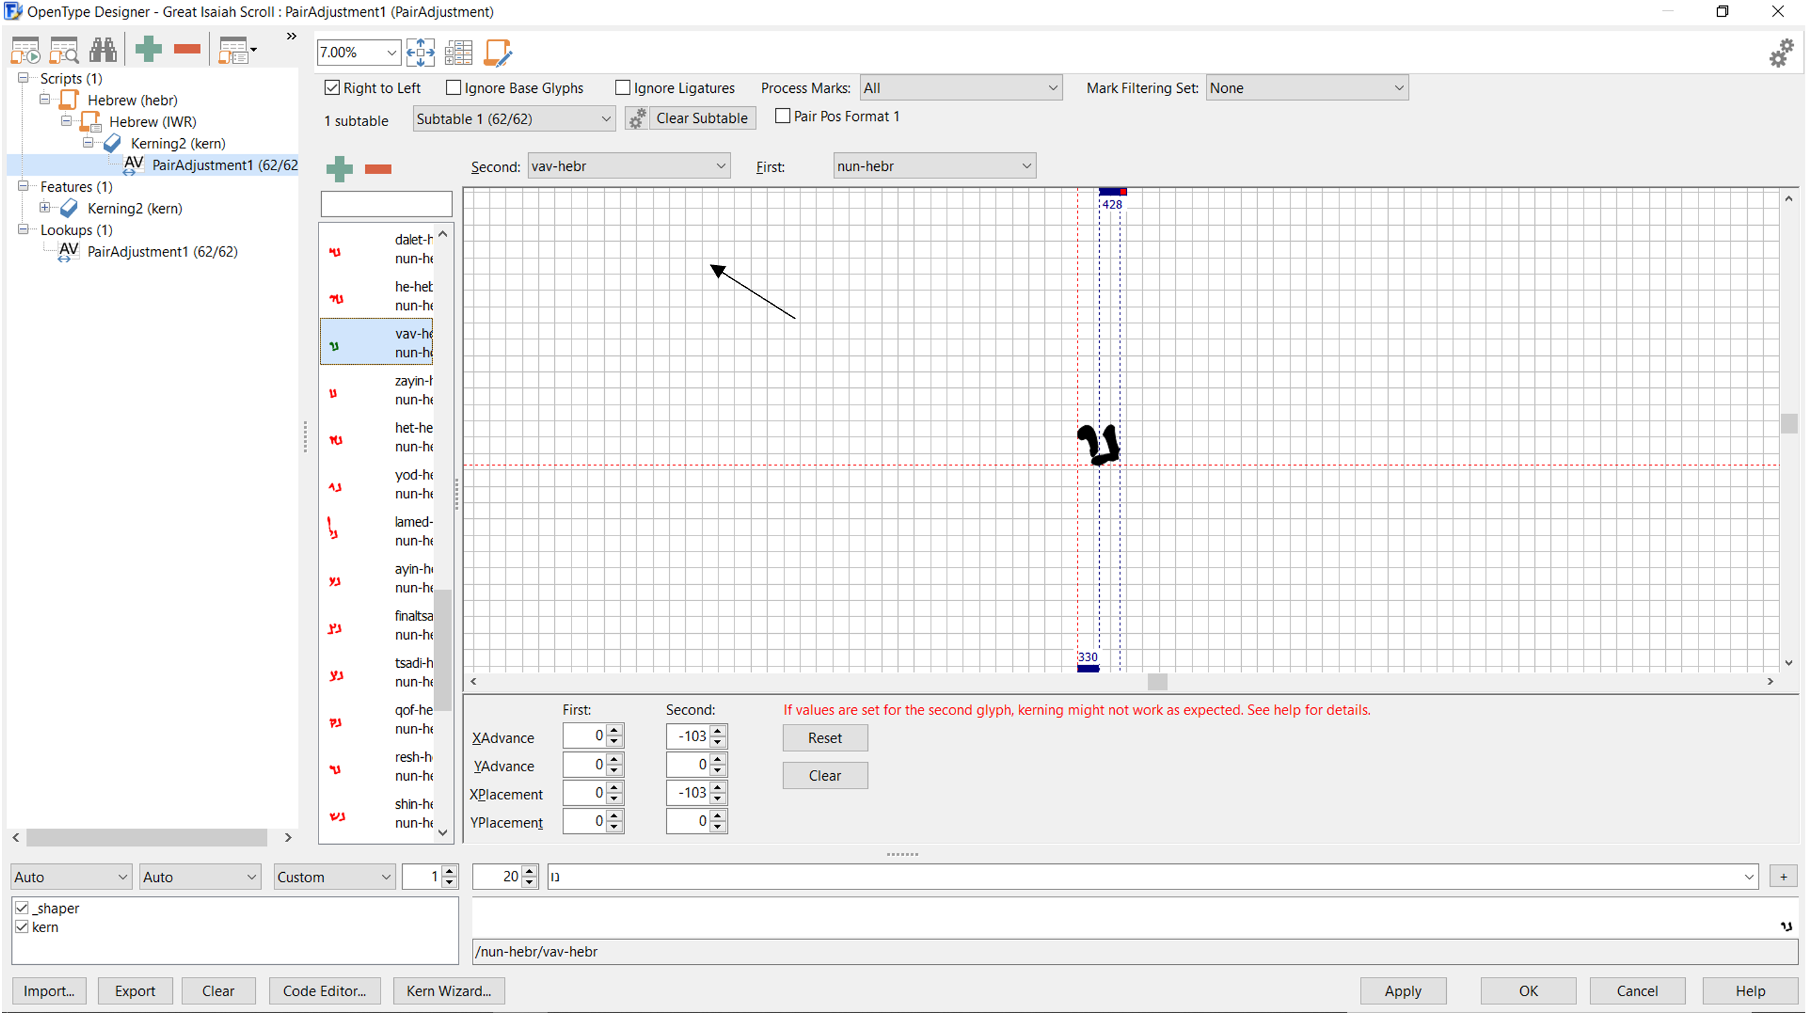The width and height of the screenshot is (1806, 1017).
Task: Select the ayin nun-hebr pair entry
Action: point(377,578)
